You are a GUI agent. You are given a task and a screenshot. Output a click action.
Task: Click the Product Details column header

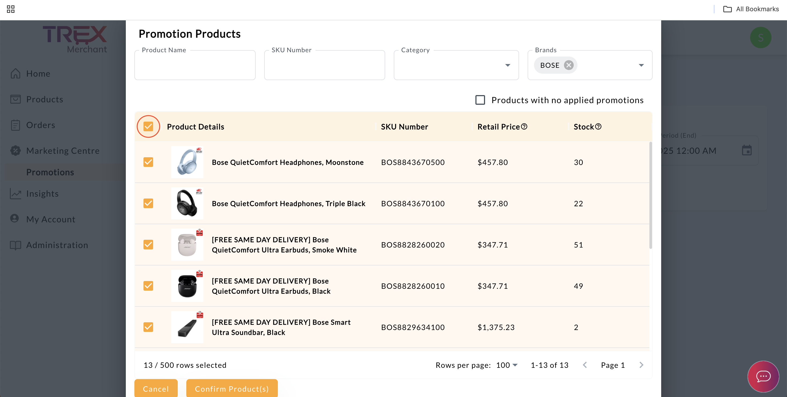point(195,126)
